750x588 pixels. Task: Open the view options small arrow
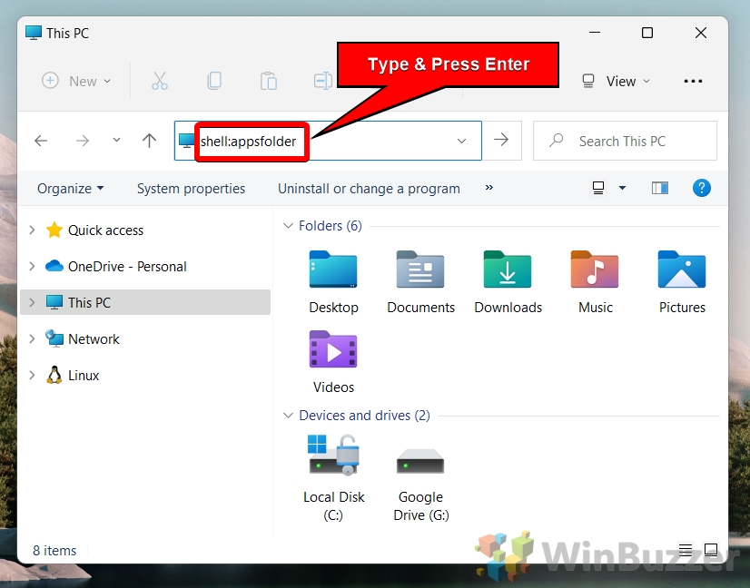[x=622, y=188]
